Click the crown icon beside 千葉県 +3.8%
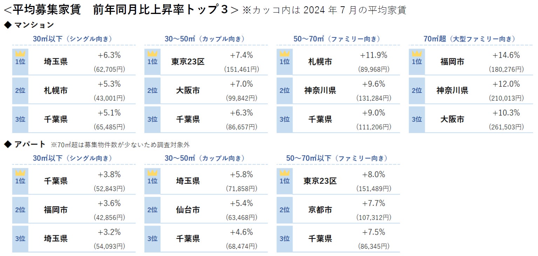 [20, 173]
